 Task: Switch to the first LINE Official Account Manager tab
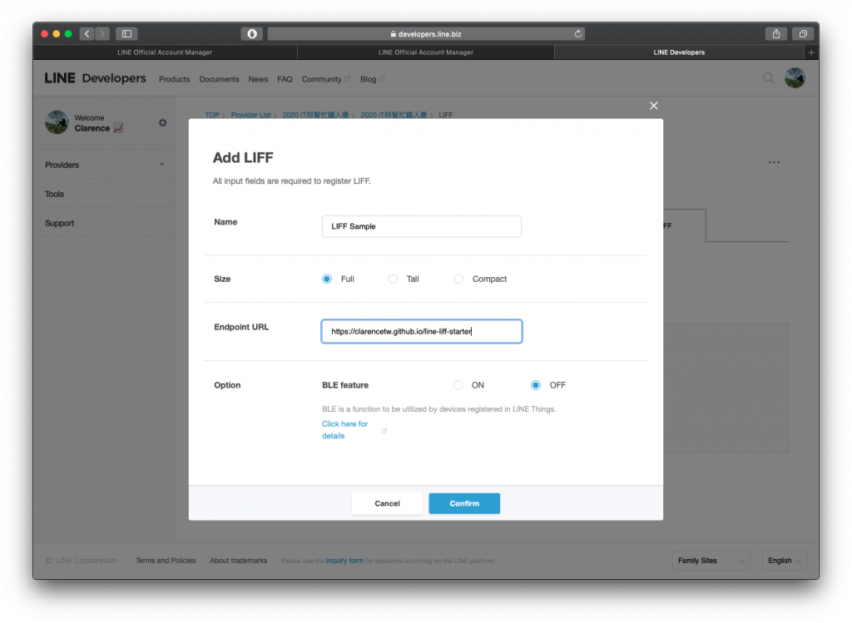coord(166,52)
